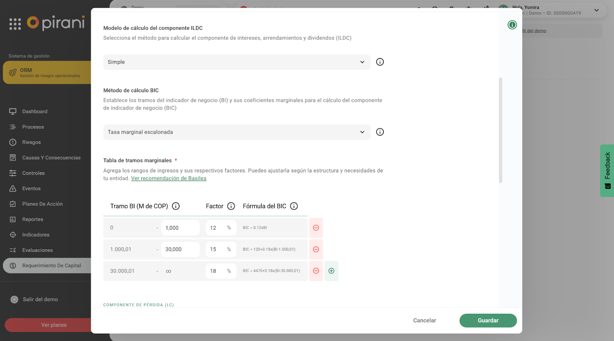Click info icon beside ILDC Simple dropdown
Viewport: 614px width, 341px height.
coord(380,62)
